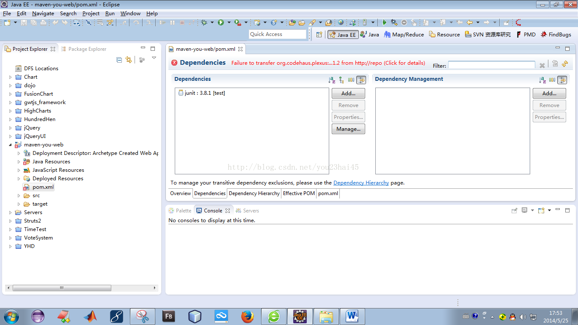Click the Open Console icon in Console view
578x325 pixels.
[541, 210]
